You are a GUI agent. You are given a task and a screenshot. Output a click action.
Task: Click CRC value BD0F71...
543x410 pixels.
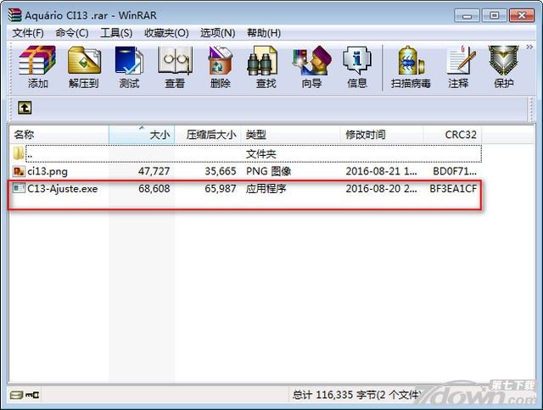pyautogui.click(x=455, y=171)
